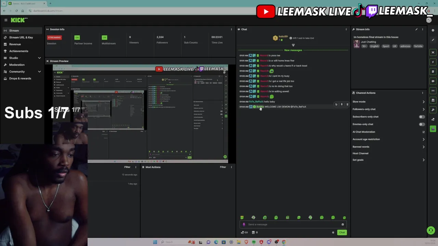Click Host Channel action
Viewport: 438px width, 246px height.
coord(360,153)
